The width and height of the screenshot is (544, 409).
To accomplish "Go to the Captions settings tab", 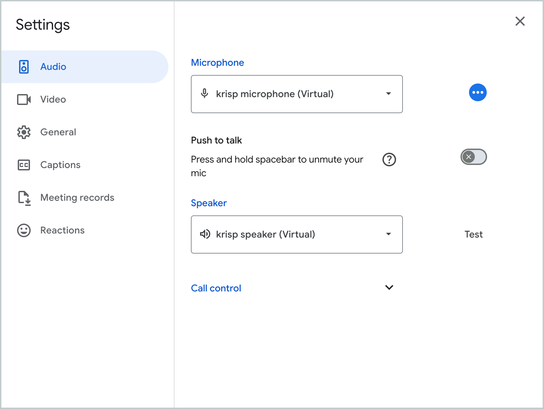I will 85,165.
